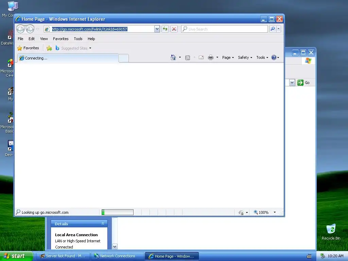The width and height of the screenshot is (348, 261).
Task: Click the Add to Favorites Bar icon
Action: click(x=49, y=48)
